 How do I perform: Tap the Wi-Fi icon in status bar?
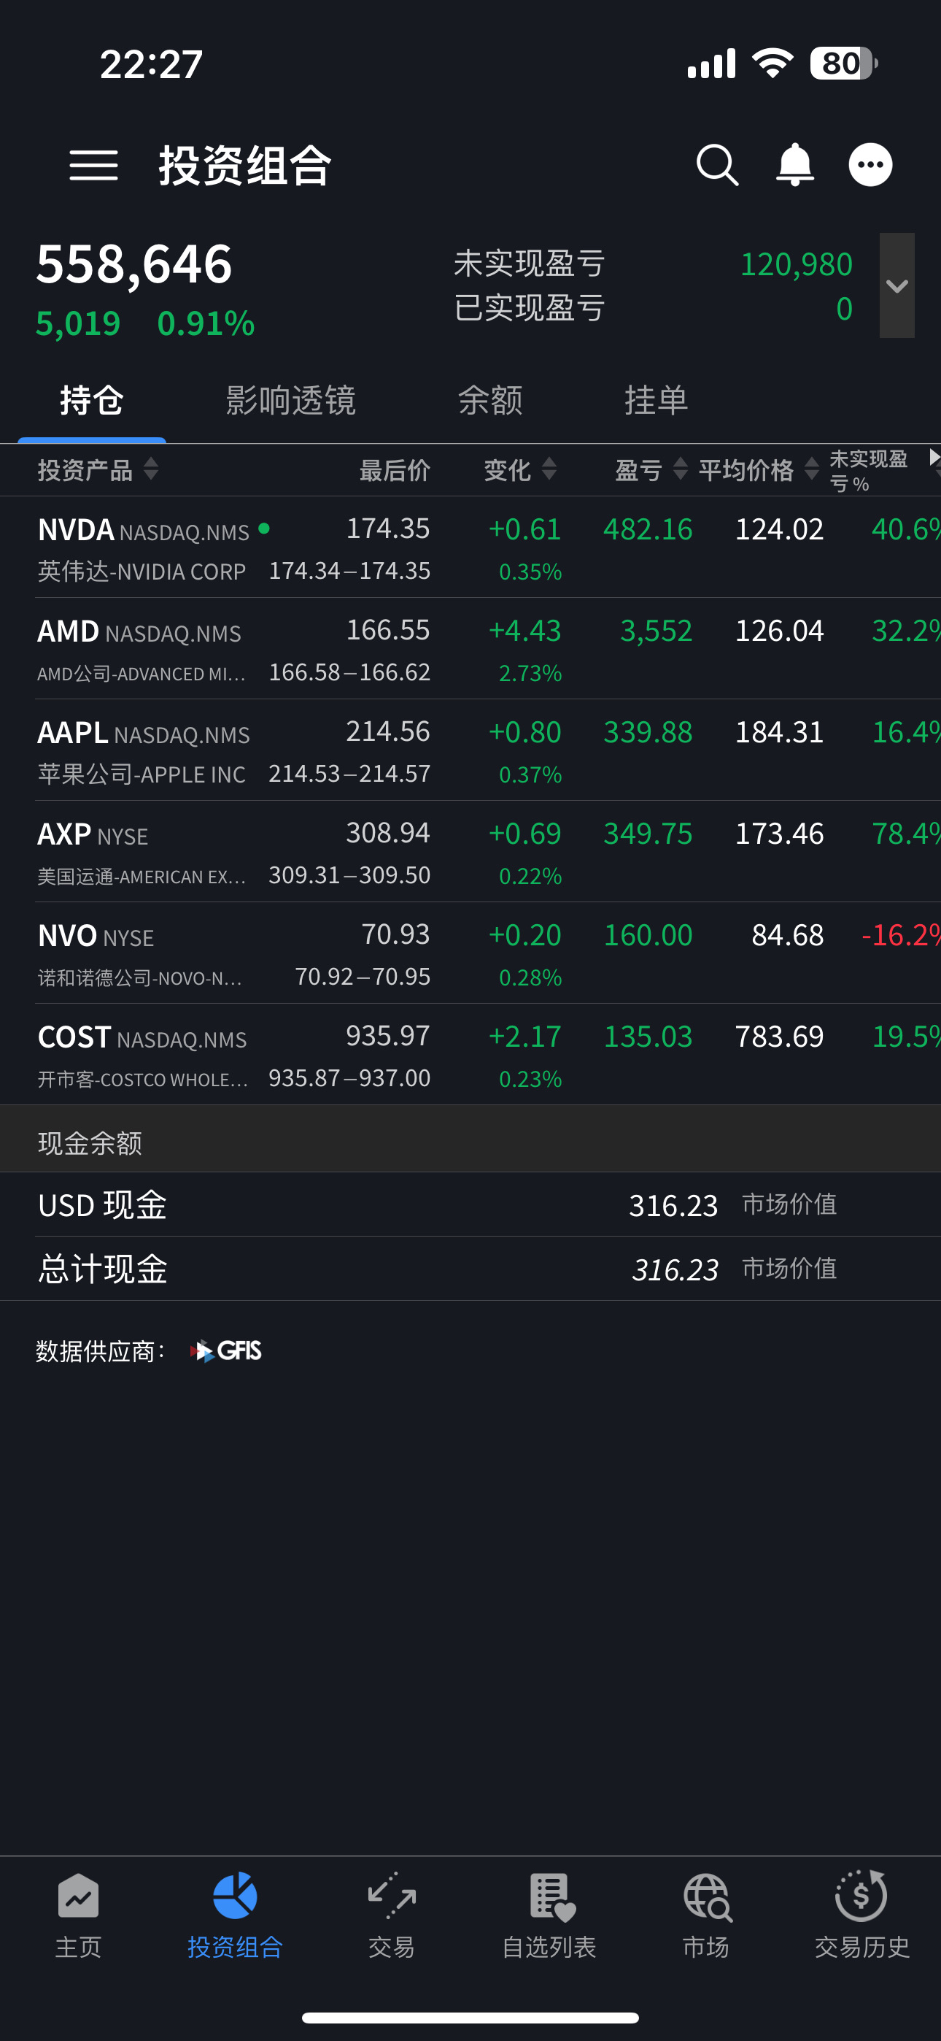point(772,64)
